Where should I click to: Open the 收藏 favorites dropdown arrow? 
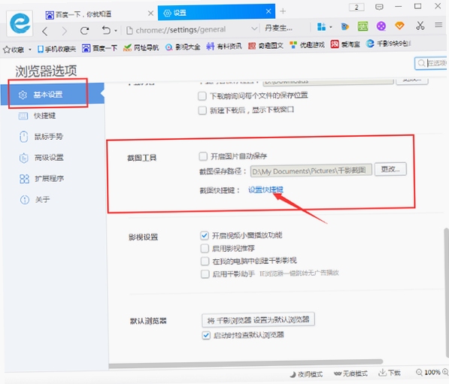tap(30, 50)
